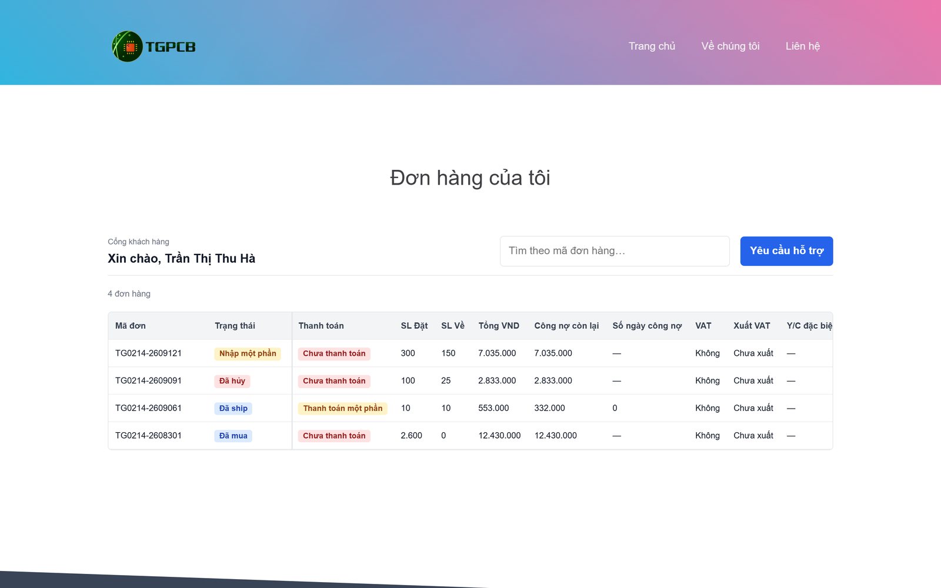
Task: Click remaining debt value 332.000
Action: (x=549, y=408)
